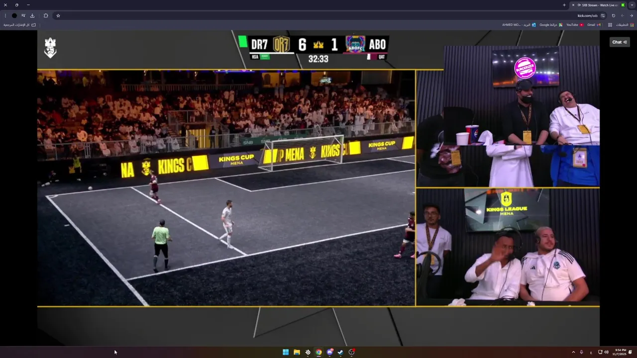Open network settings tray icon
Image resolution: width=637 pixels, height=358 pixels.
click(600, 352)
